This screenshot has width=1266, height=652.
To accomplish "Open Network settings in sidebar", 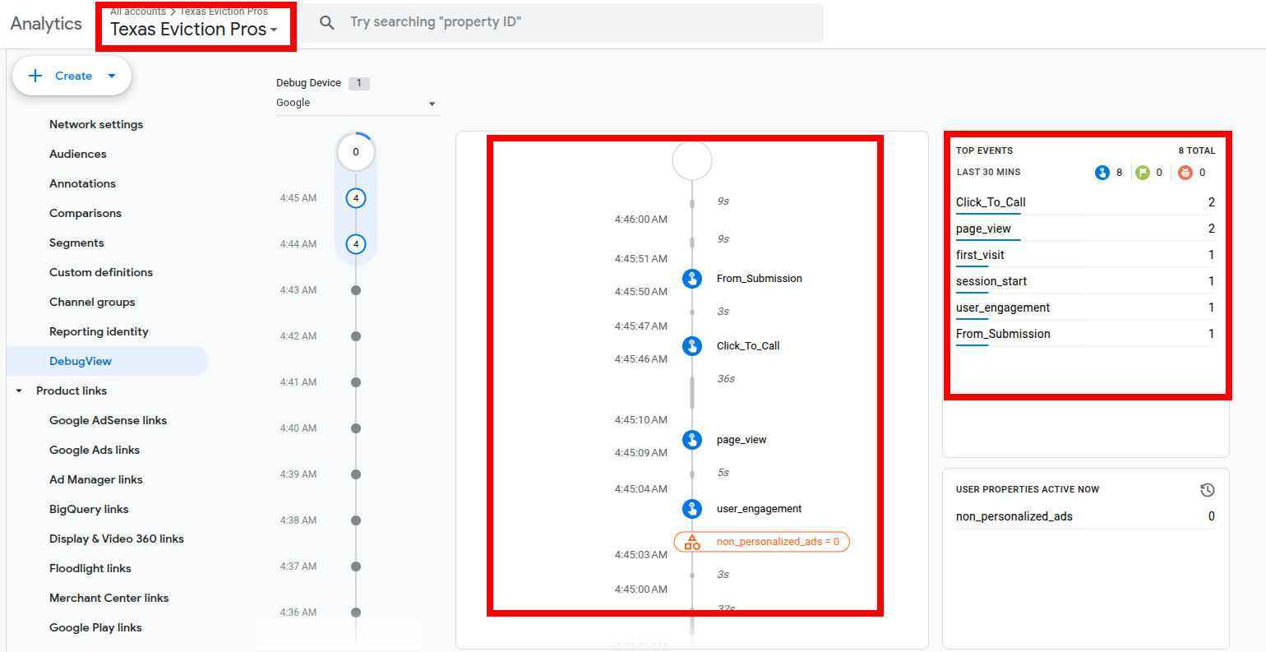I will point(96,125).
